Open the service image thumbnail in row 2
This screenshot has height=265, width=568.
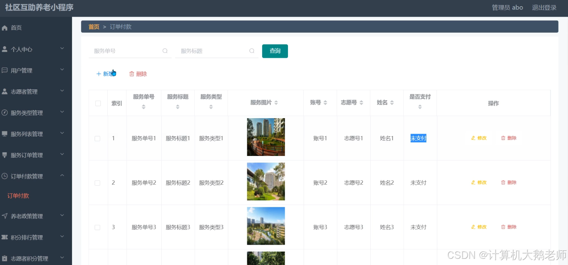click(x=266, y=181)
